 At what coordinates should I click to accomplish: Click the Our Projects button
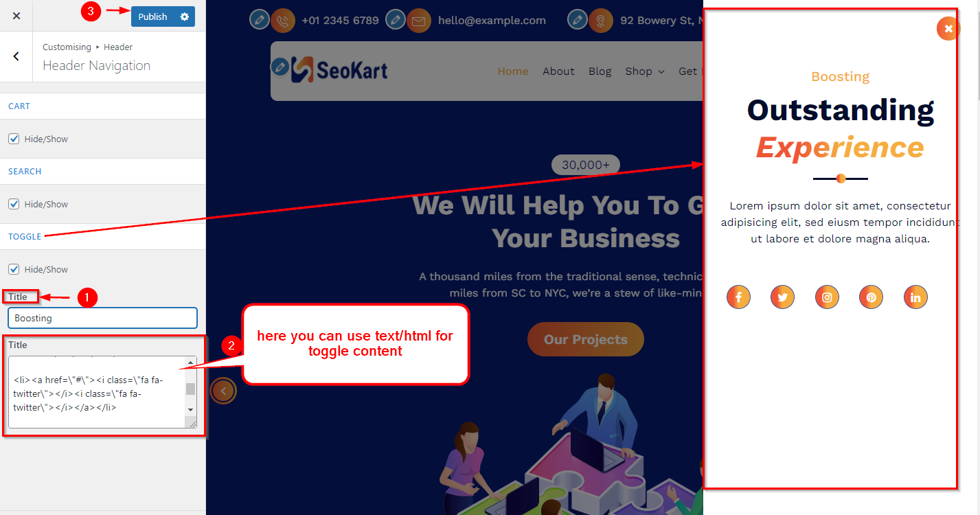coord(586,339)
